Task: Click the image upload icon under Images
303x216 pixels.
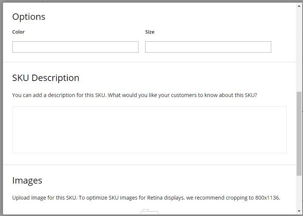Action: [x=149, y=212]
